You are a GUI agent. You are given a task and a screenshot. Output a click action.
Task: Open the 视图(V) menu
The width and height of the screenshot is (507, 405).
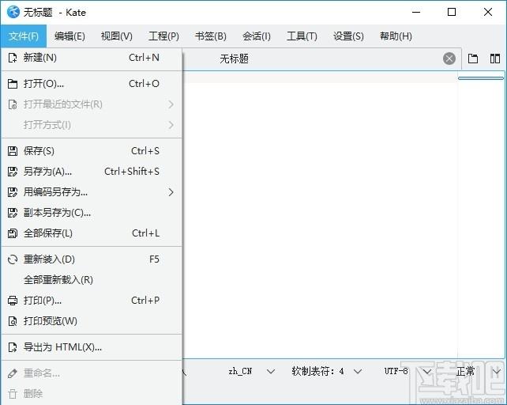click(117, 36)
